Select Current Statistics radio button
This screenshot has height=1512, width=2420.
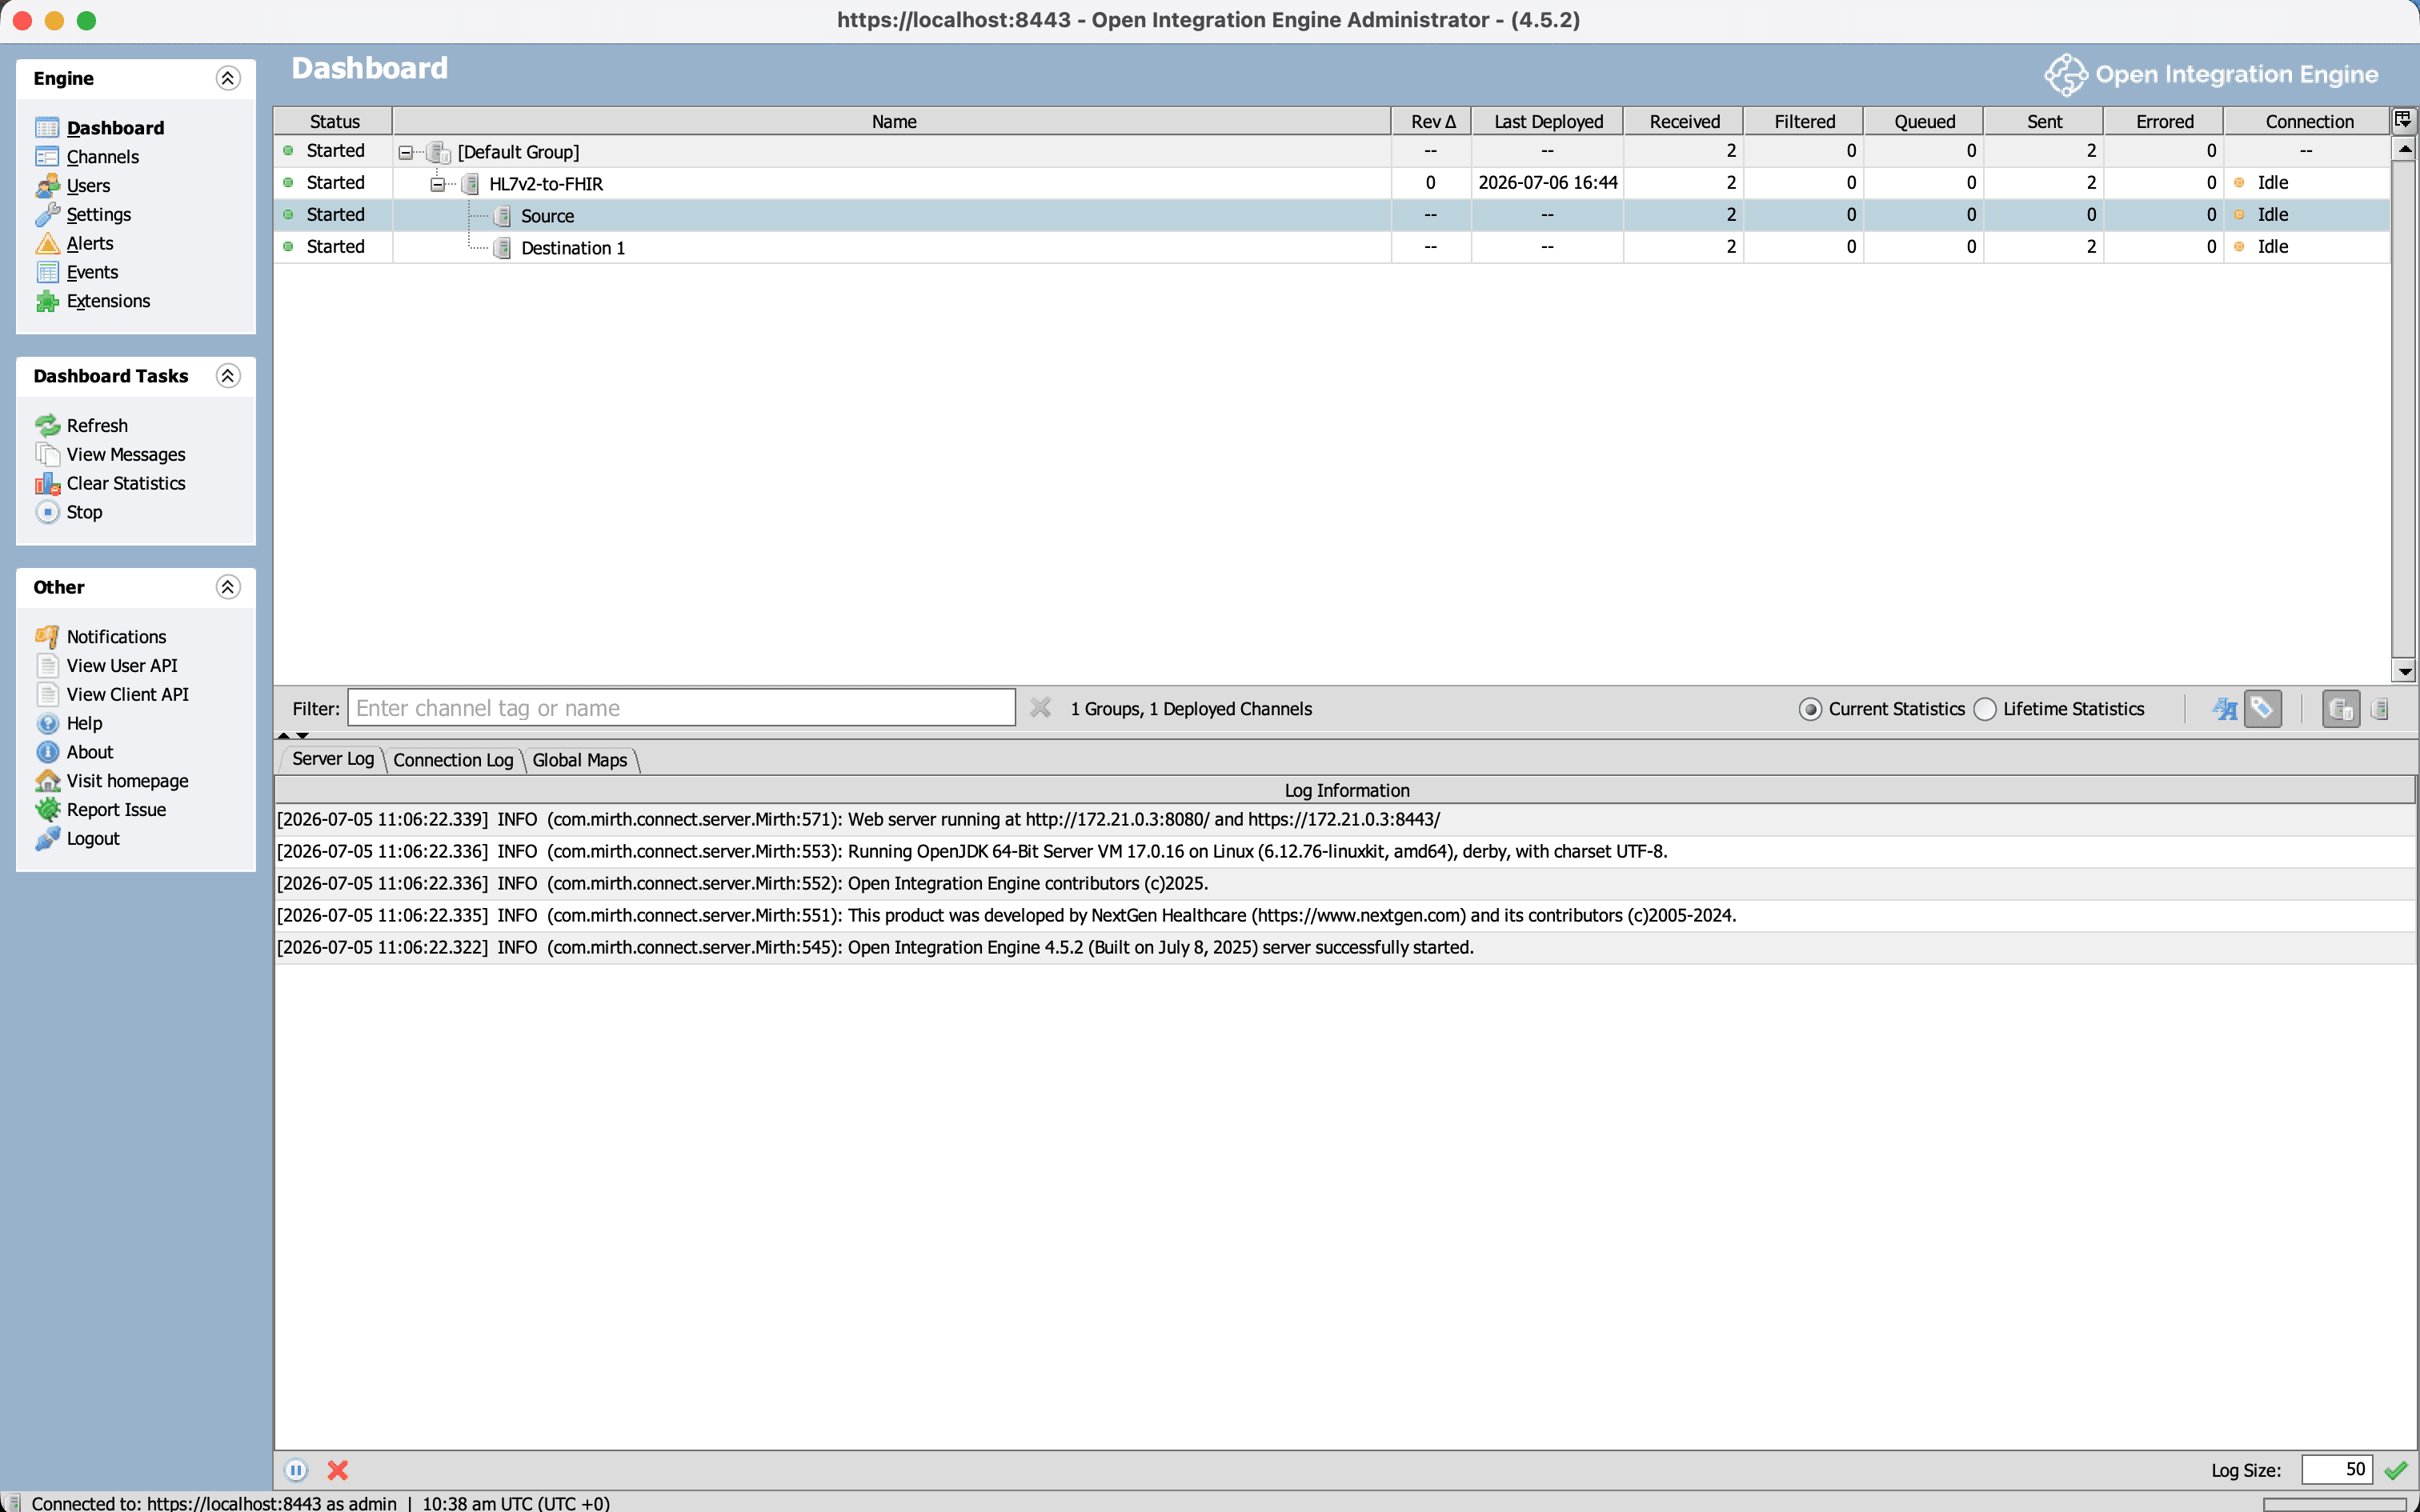pyautogui.click(x=1810, y=709)
